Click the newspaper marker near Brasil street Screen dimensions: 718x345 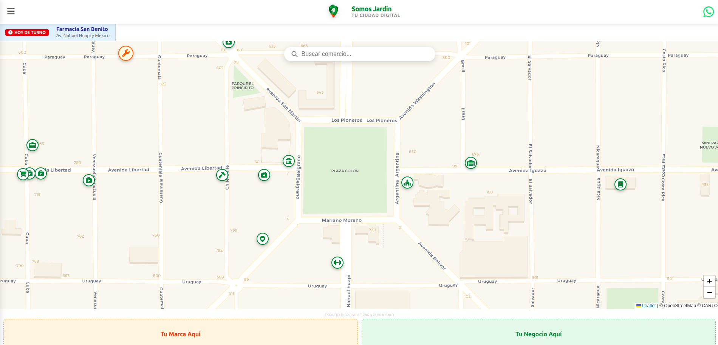coord(471,163)
